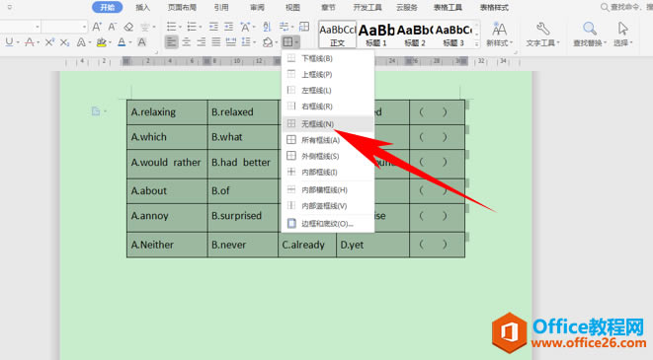Apply yellow text highlight color
The width and height of the screenshot is (653, 360).
[101, 42]
